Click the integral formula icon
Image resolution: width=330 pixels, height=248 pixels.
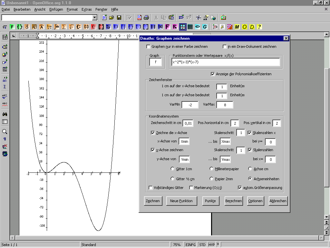(x=57, y=27)
